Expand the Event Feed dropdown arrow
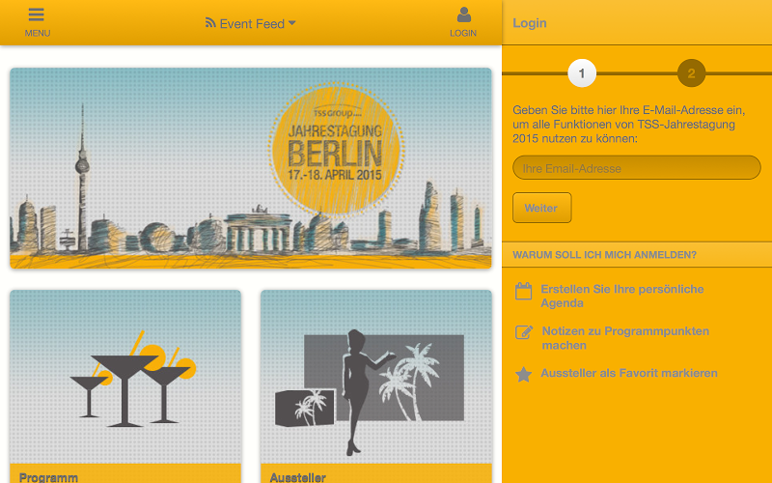The width and height of the screenshot is (772, 483). coord(292,22)
